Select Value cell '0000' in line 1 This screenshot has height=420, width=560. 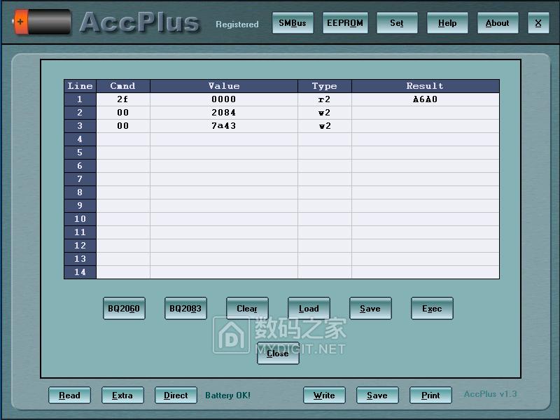(x=224, y=99)
